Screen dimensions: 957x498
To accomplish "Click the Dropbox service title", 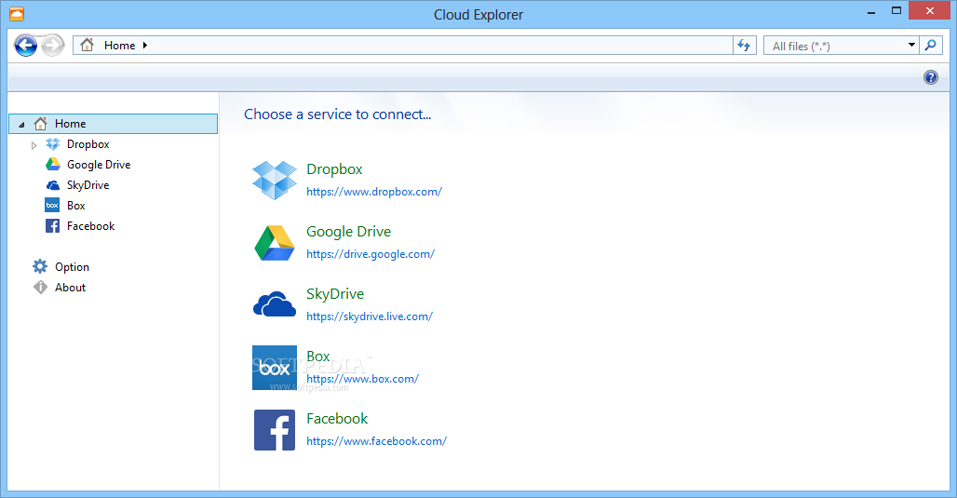I will tap(334, 169).
